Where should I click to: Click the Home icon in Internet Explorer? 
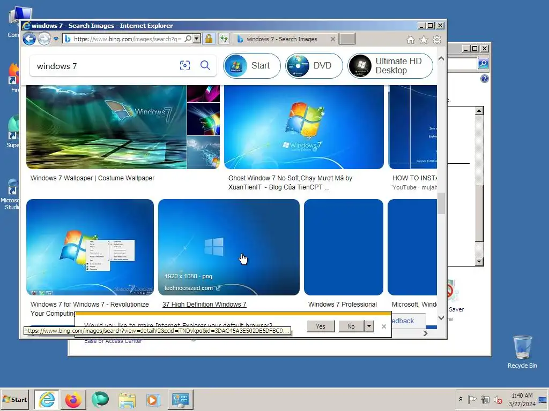tap(410, 40)
